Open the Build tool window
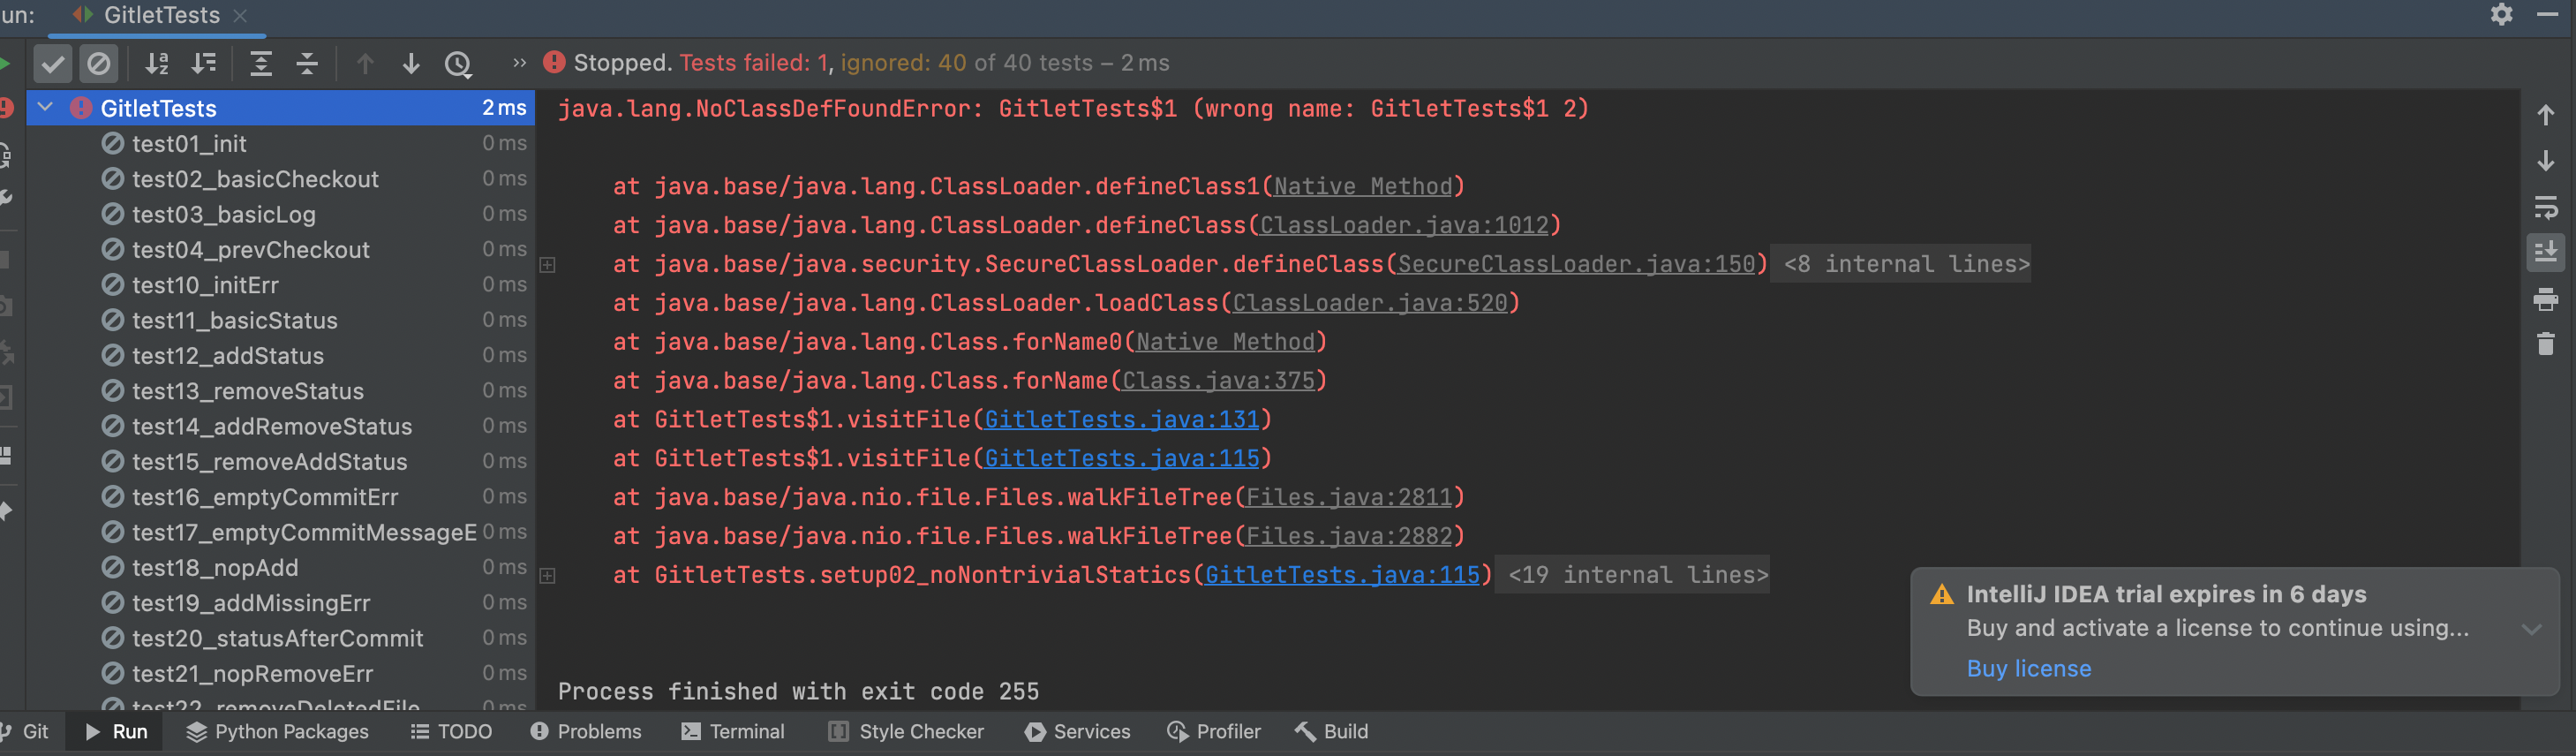This screenshot has height=756, width=2576. pos(1331,731)
